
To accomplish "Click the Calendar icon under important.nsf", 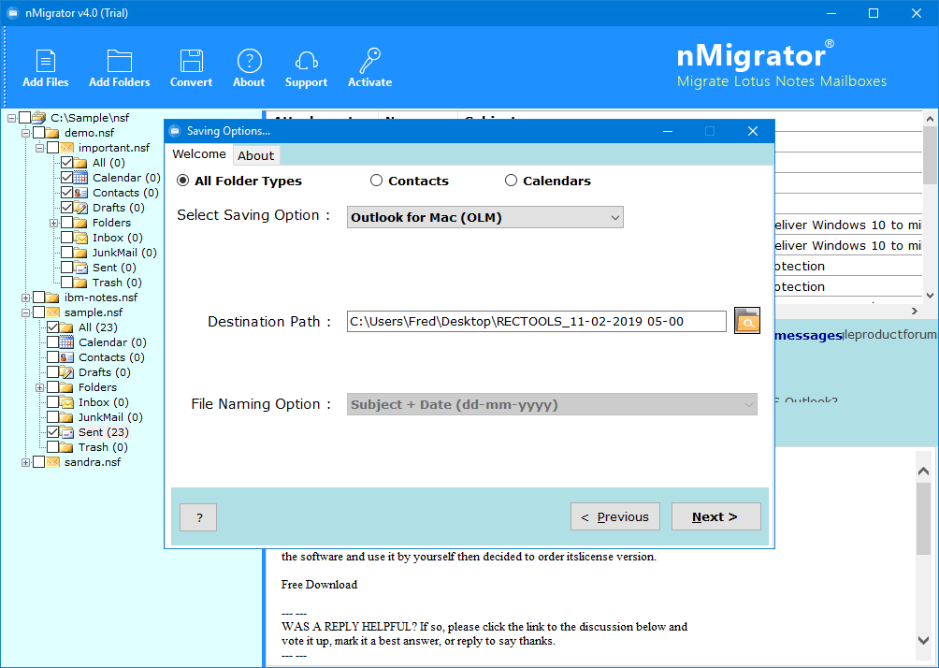I will (80, 178).
